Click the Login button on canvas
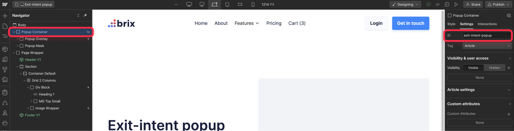Image resolution: width=514 pixels, height=131 pixels. tap(376, 23)
